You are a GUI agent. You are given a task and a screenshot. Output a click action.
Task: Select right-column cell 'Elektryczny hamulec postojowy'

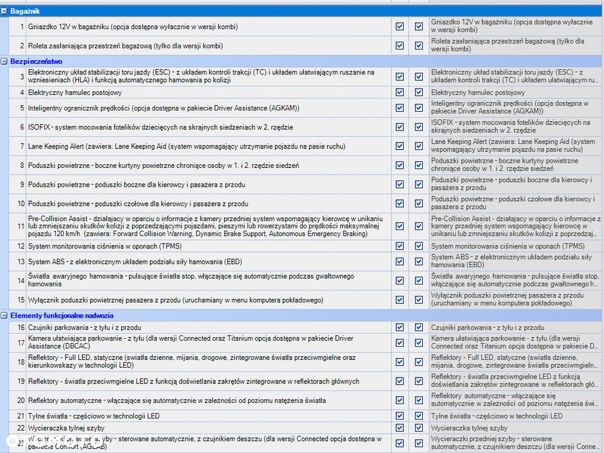tap(515, 92)
